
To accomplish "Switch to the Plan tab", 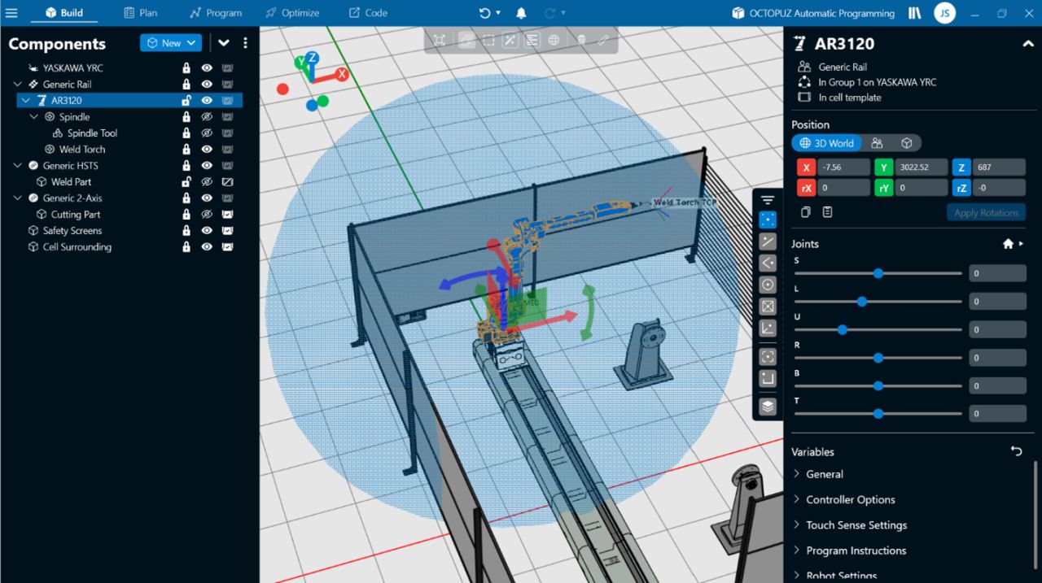I will [141, 13].
